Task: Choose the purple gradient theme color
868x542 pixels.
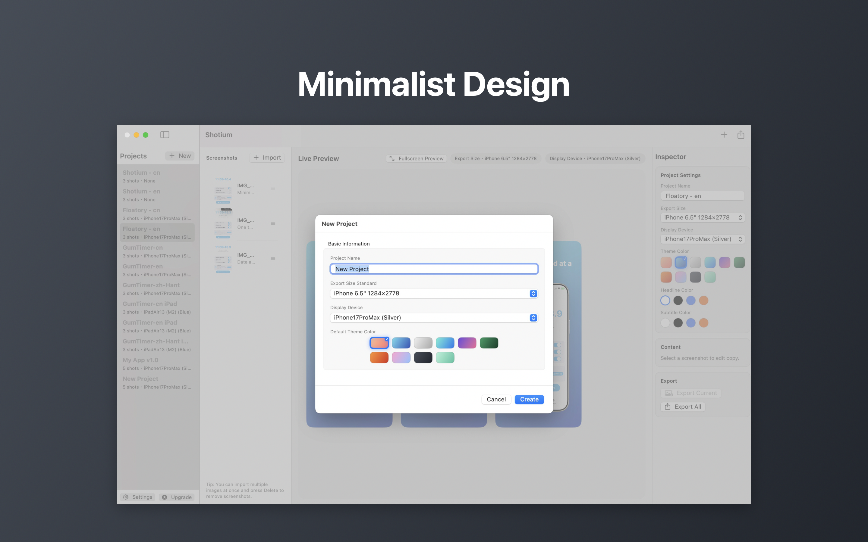Action: click(x=467, y=343)
